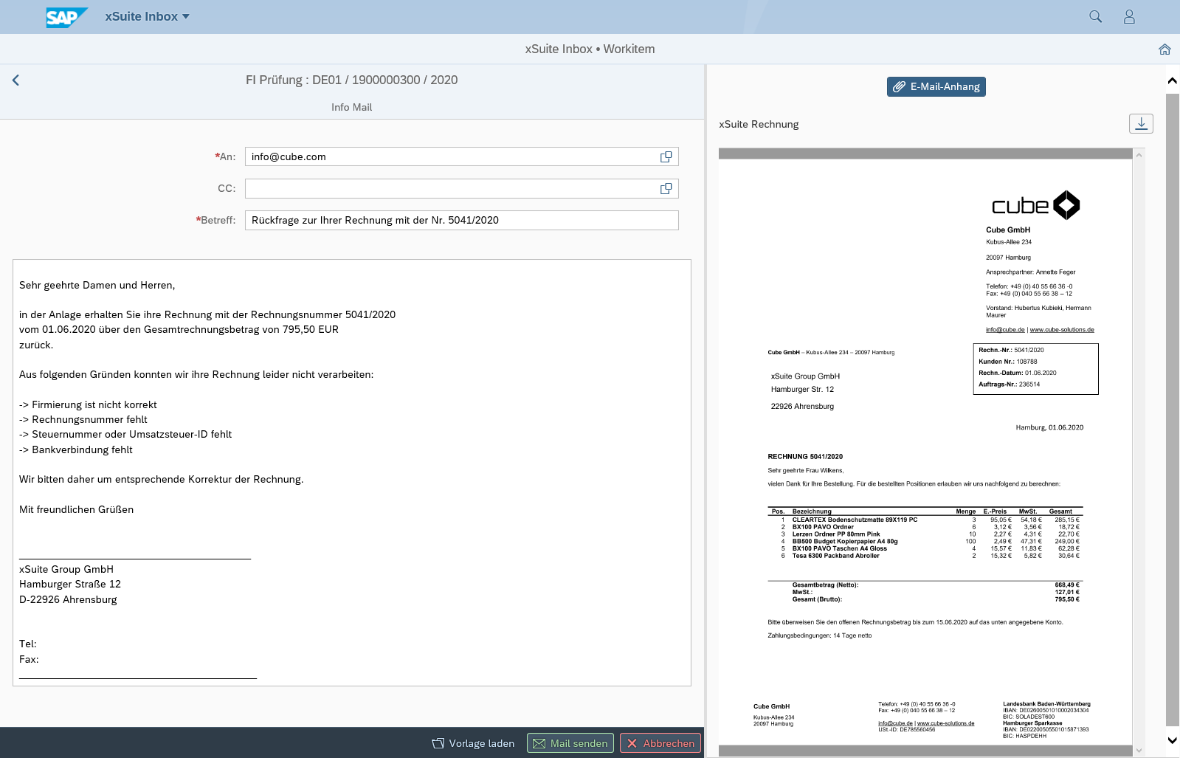Click the xSuite Rechnung label
Viewport: 1180px width, 758px height.
[759, 124]
